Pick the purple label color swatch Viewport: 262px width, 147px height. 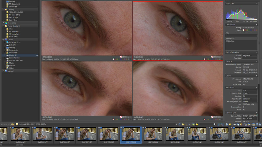[255, 30]
